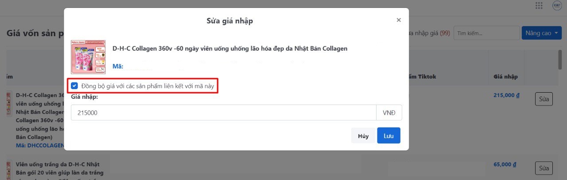Click the 215,000 ₫ price in the table
This screenshot has height=180, width=567.
505,95
